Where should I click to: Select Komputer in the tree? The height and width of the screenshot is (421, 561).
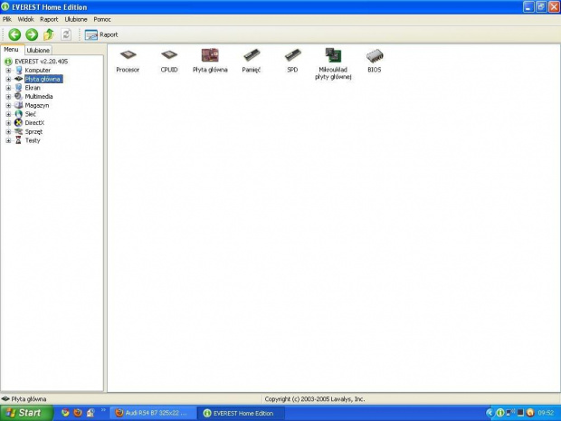tap(38, 71)
